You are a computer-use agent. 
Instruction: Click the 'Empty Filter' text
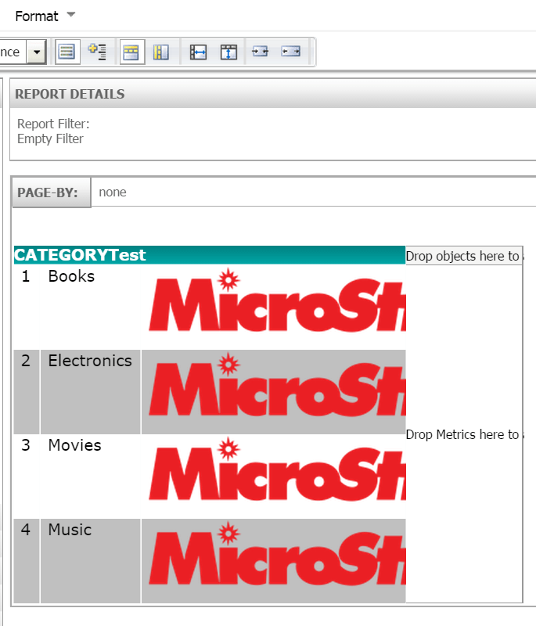click(50, 139)
